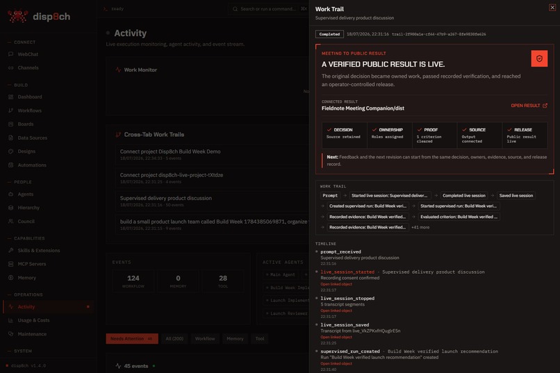This screenshot has width=560, height=373.
Task: Open Skills & Extensions icon
Action: [x=10, y=251]
